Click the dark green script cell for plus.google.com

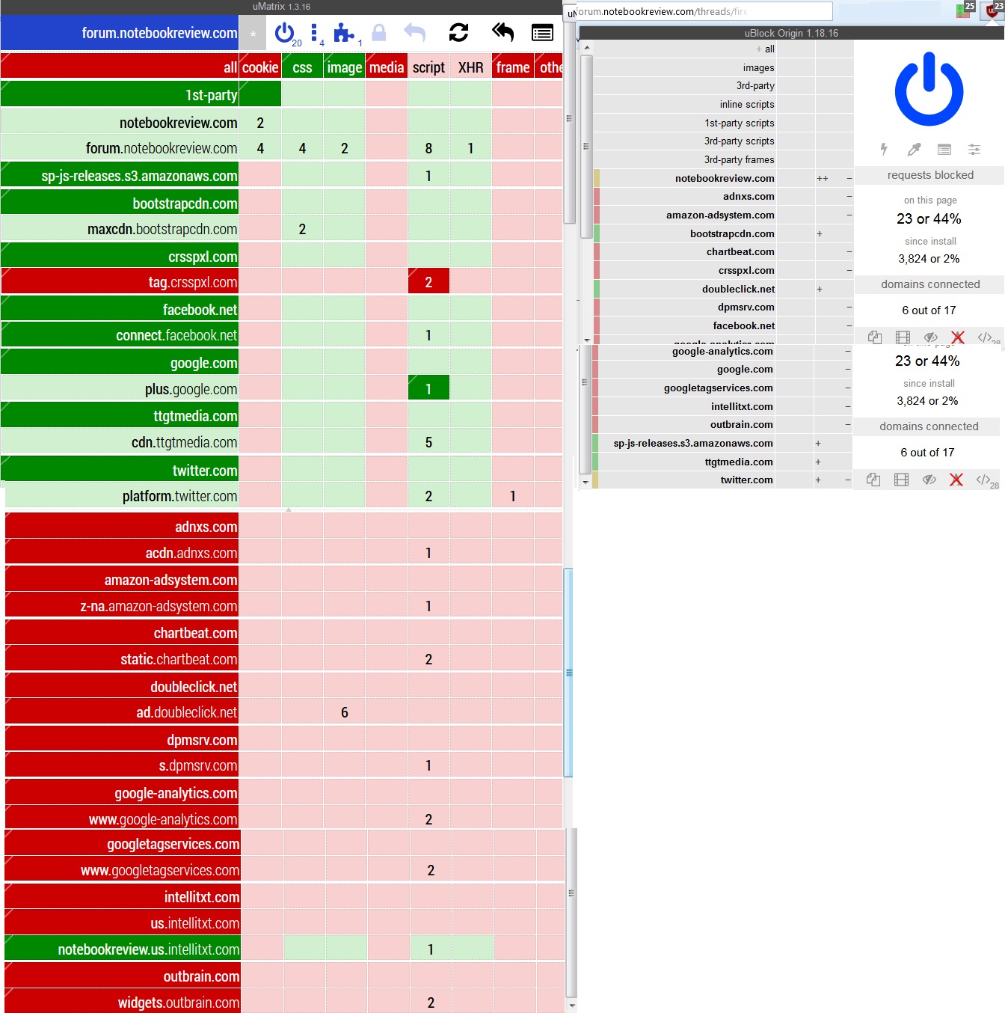[x=428, y=389]
